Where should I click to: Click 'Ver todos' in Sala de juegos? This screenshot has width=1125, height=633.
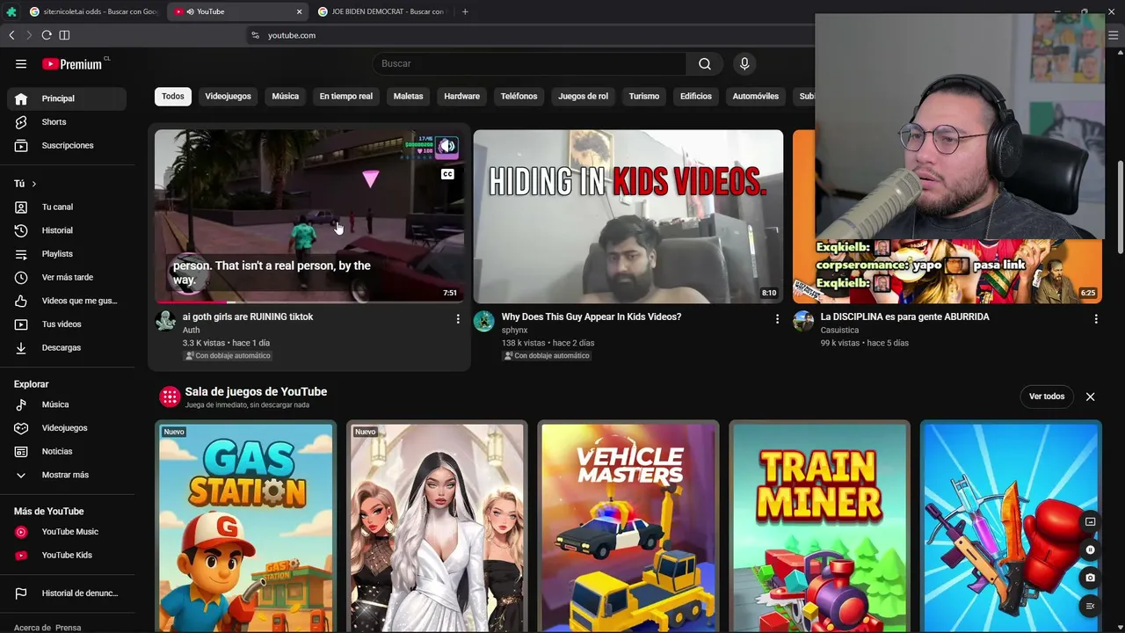[x=1047, y=397]
